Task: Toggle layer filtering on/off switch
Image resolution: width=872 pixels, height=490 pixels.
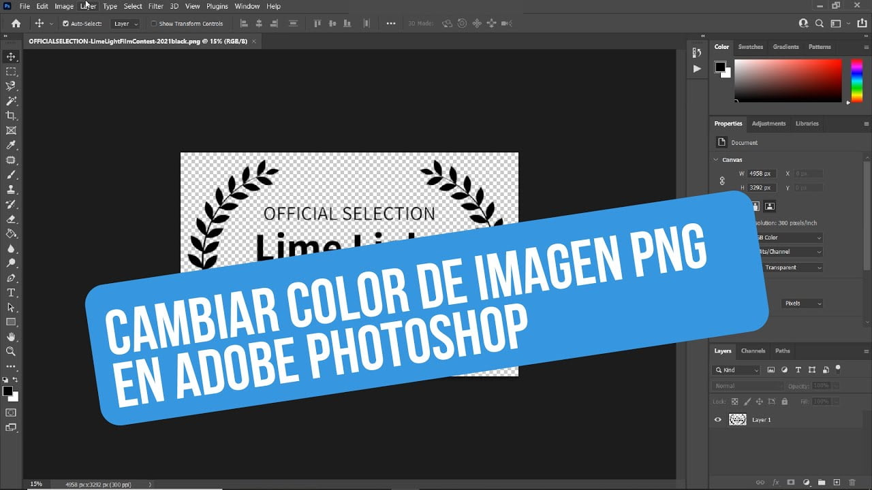Action: [838, 369]
